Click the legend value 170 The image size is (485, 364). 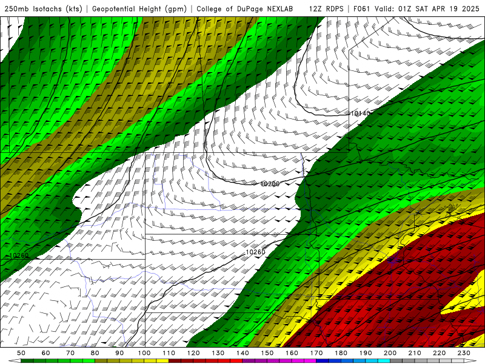tap(316, 353)
